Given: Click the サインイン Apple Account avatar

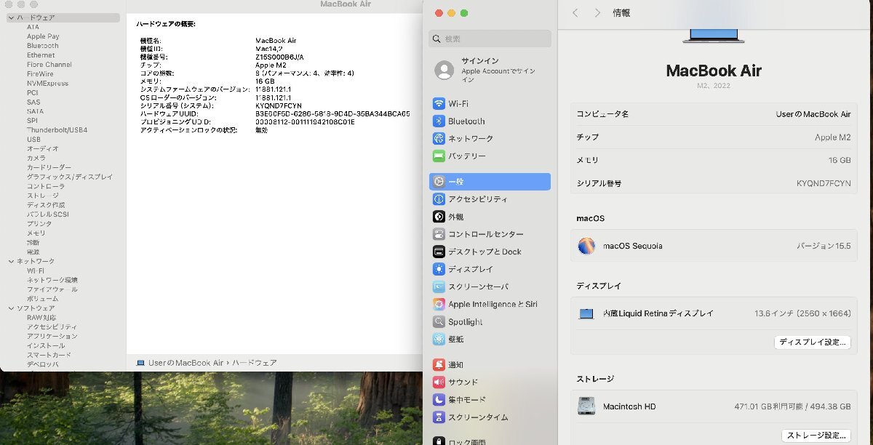Looking at the screenshot, I should coord(444,70).
